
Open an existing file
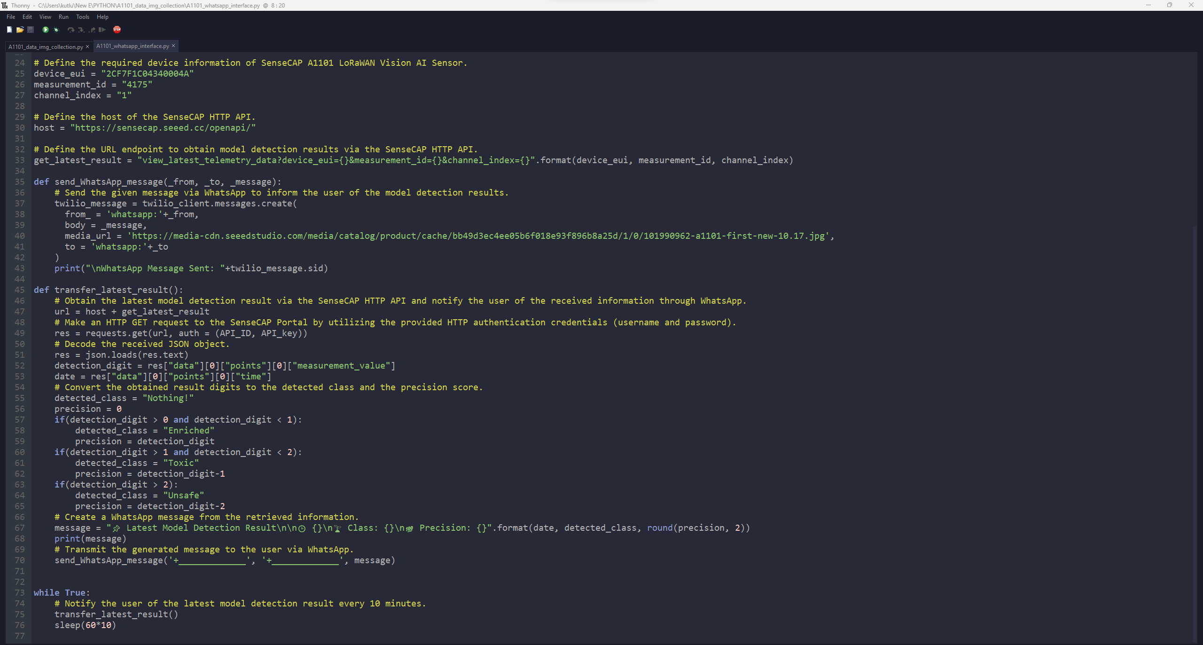tap(20, 30)
